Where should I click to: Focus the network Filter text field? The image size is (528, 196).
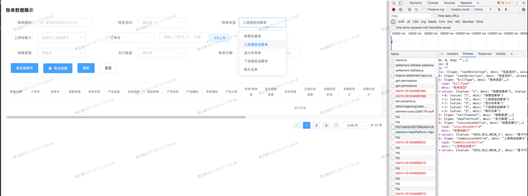point(411,16)
